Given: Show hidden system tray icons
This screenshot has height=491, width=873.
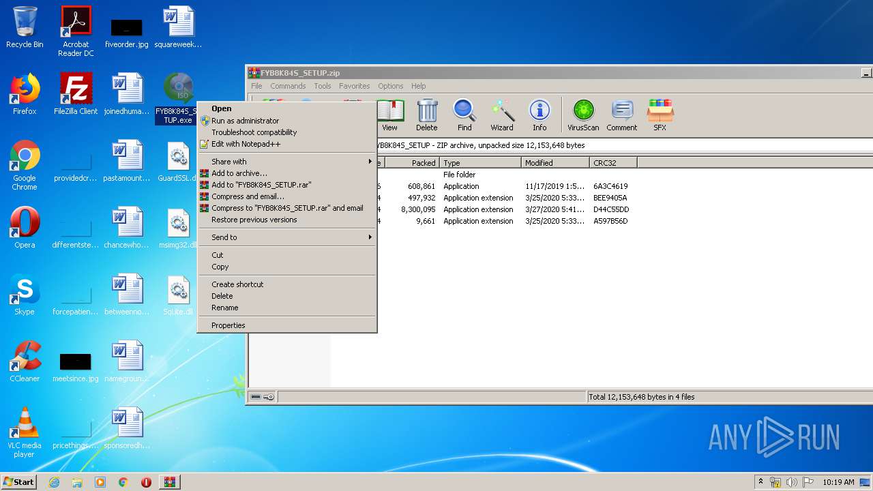Looking at the screenshot, I should pyautogui.click(x=760, y=481).
